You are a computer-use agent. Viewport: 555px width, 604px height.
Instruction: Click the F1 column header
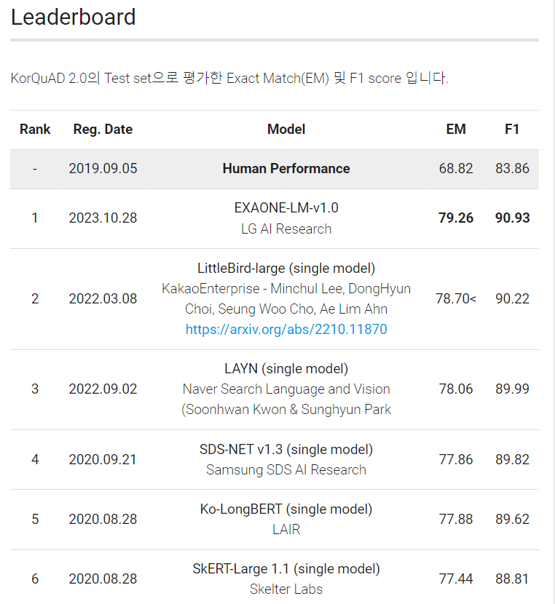pyautogui.click(x=512, y=130)
